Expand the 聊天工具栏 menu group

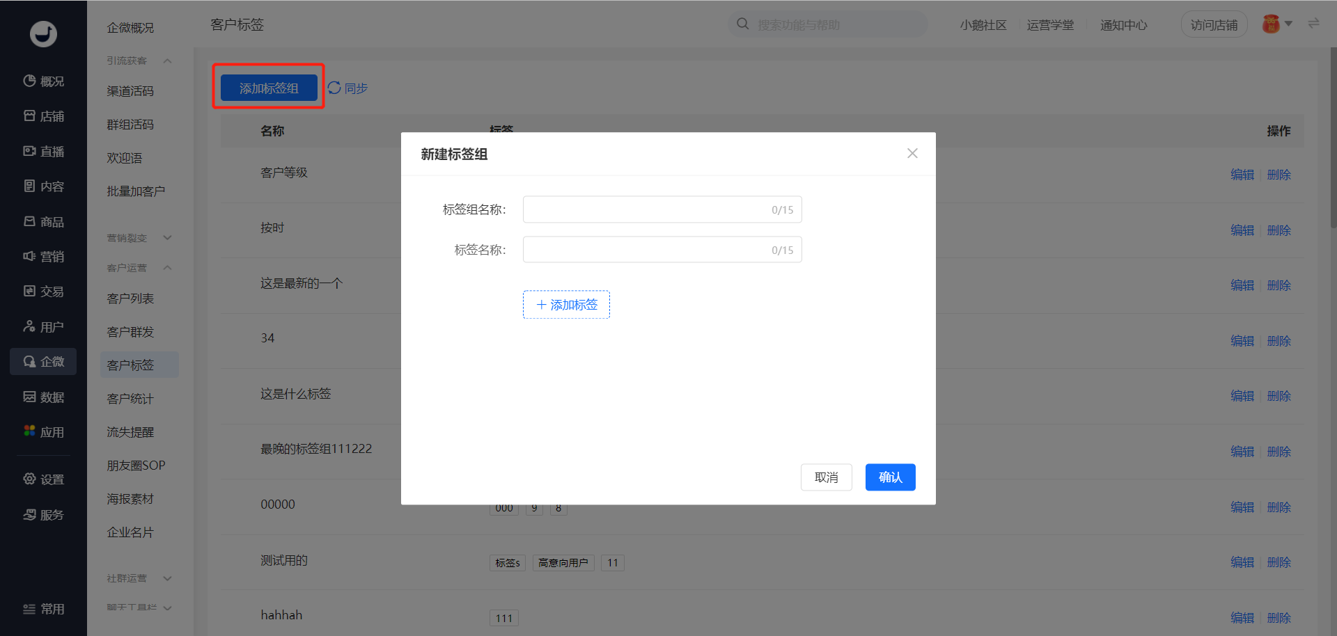pos(167,607)
